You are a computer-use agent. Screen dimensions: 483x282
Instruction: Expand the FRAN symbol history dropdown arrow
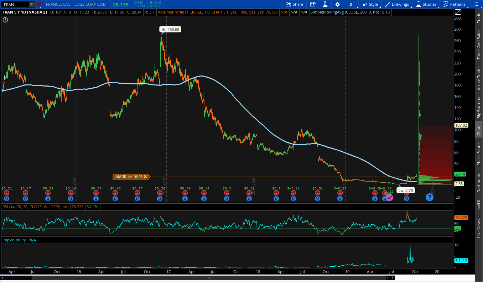(32, 4)
